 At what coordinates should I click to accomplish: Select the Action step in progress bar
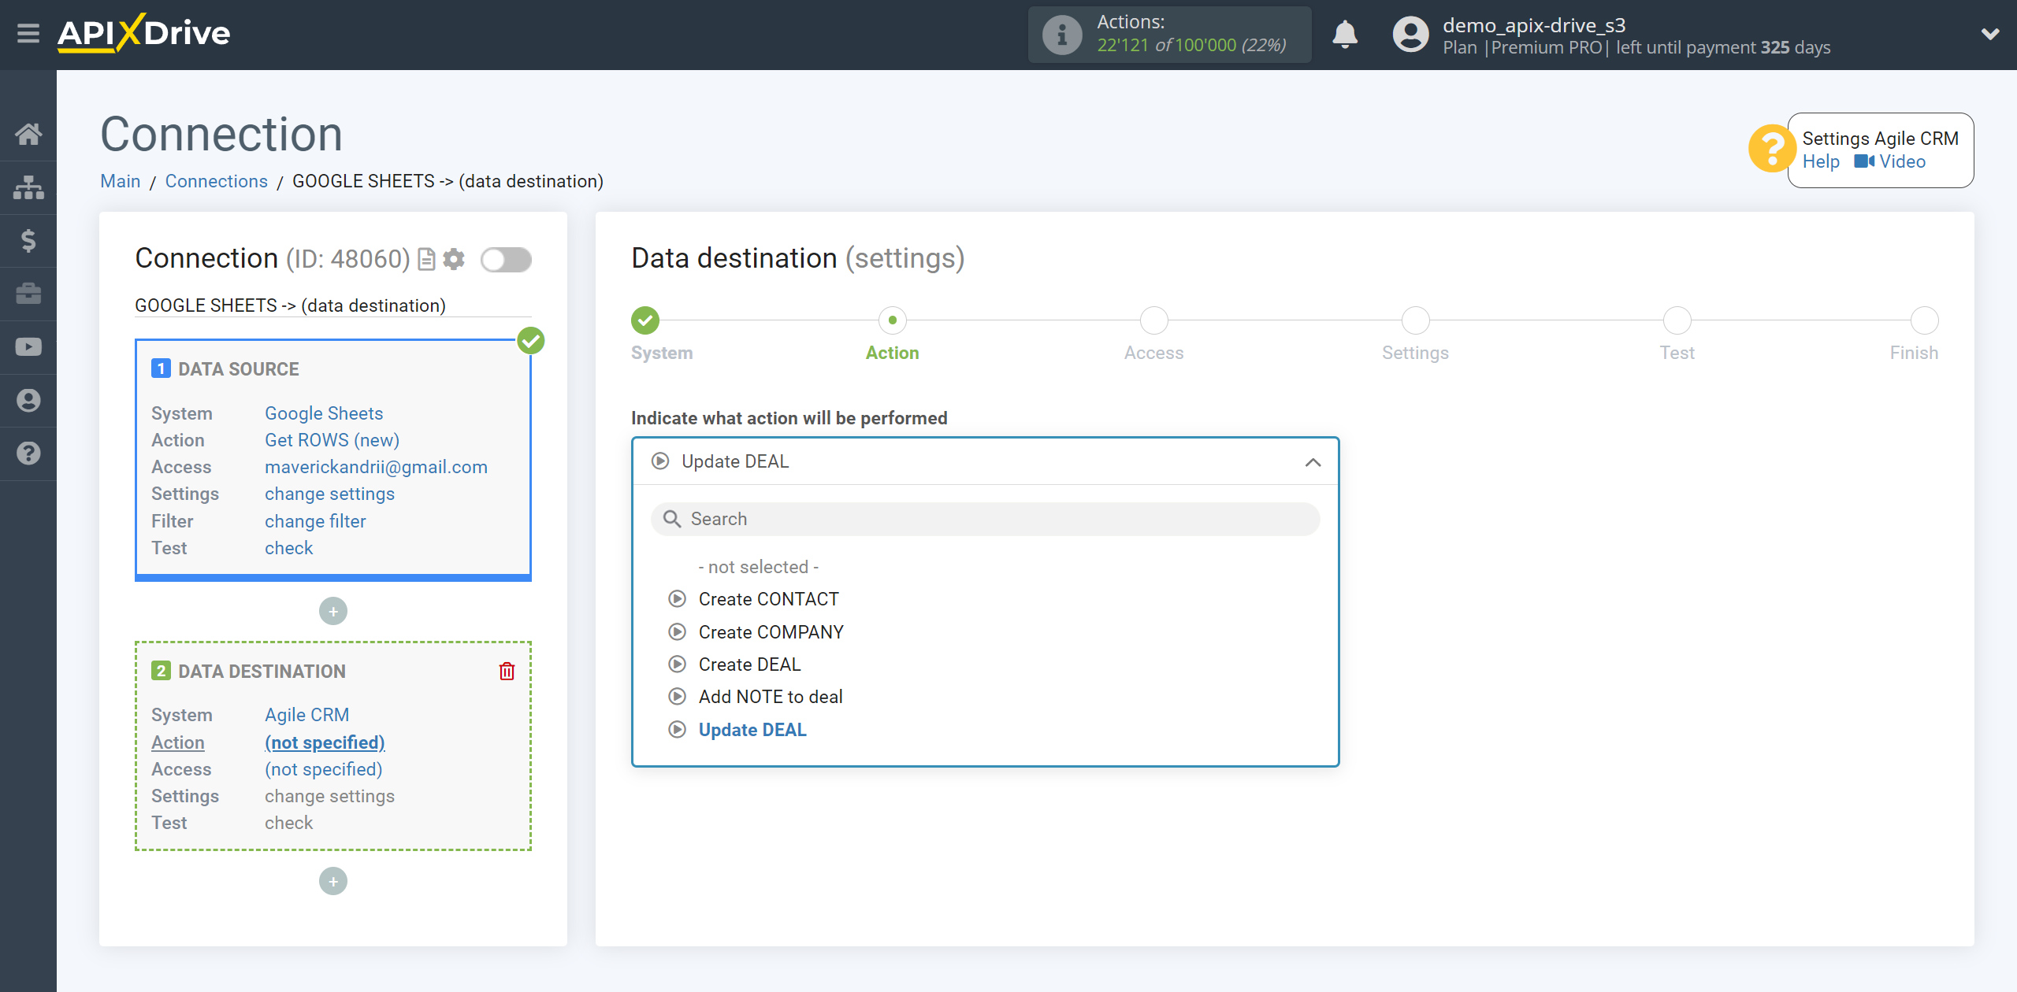(x=893, y=320)
